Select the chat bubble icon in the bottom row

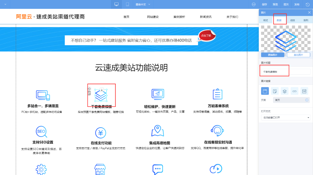pyautogui.click(x=158, y=169)
